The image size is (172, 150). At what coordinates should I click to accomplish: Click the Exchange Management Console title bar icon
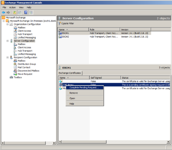coord(3,3)
